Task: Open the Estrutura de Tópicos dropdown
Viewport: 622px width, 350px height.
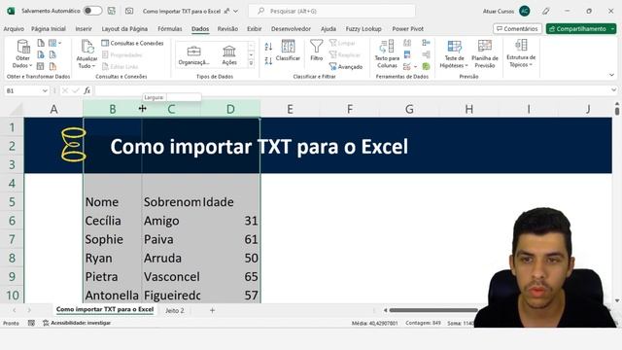Action: tap(521, 53)
